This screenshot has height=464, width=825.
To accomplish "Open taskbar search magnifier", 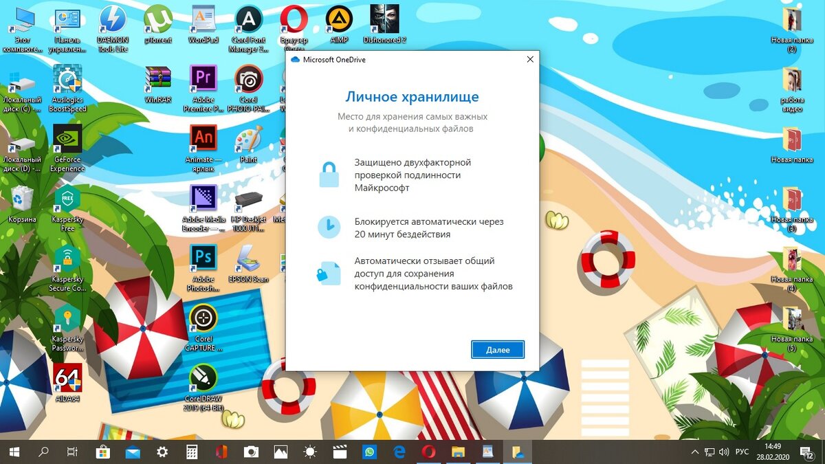I will [x=43, y=452].
